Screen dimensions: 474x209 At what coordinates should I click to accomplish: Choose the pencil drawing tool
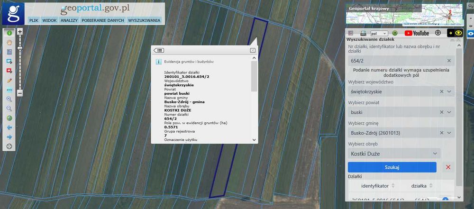point(9,81)
